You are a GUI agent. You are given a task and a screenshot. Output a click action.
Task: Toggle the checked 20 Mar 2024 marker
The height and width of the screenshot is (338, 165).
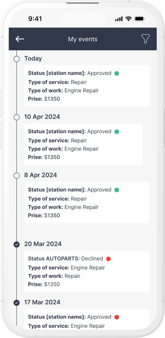(x=17, y=244)
